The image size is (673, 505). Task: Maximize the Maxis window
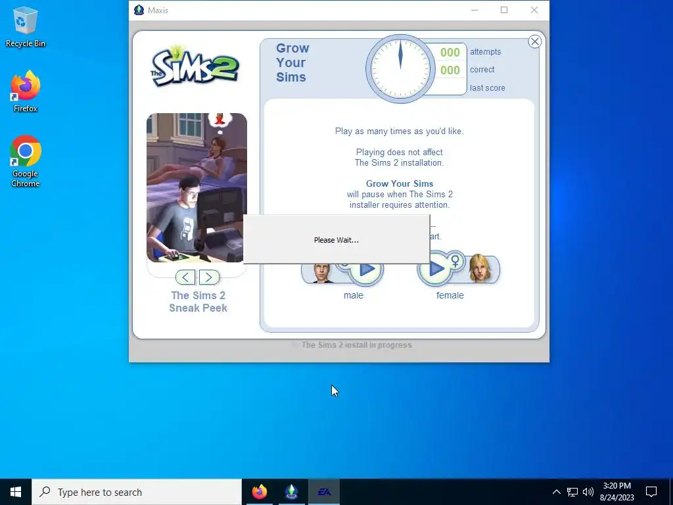click(504, 10)
